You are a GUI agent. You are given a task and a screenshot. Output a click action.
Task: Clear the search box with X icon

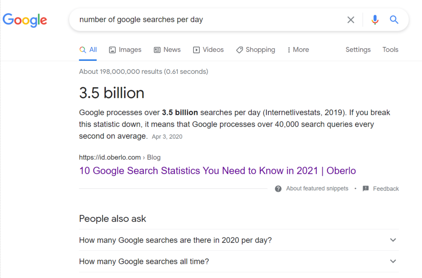tap(350, 20)
